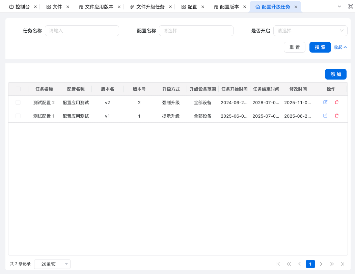Open the 是否开启 dropdown
355x274 pixels.
point(310,31)
